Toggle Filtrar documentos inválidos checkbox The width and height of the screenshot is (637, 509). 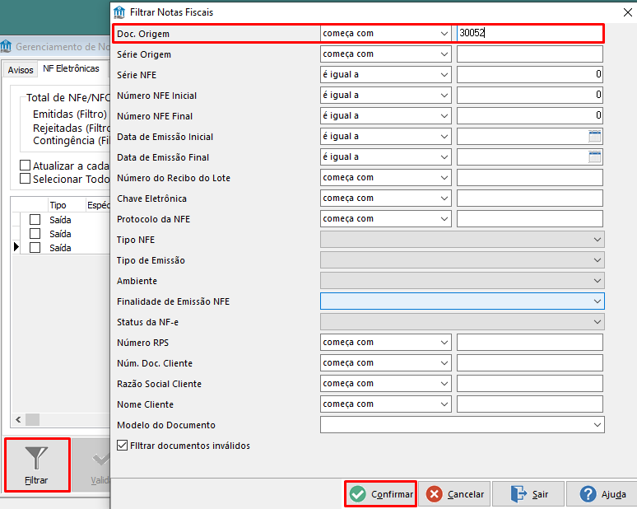(123, 446)
